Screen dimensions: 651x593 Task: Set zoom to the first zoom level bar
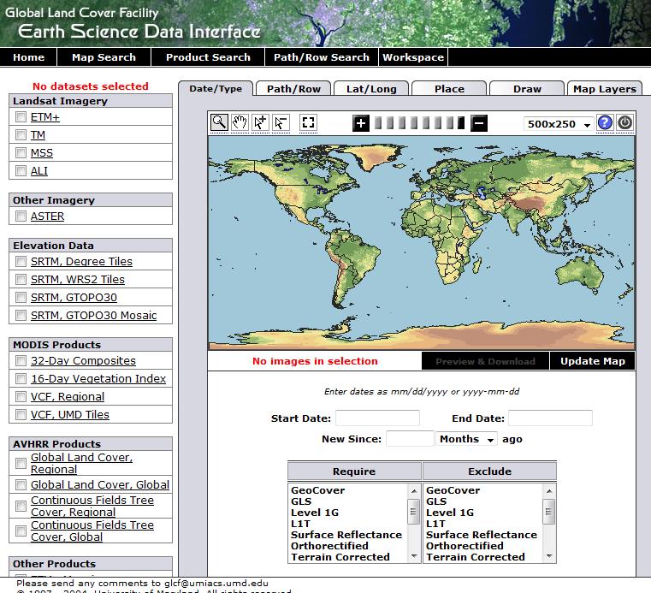click(378, 123)
